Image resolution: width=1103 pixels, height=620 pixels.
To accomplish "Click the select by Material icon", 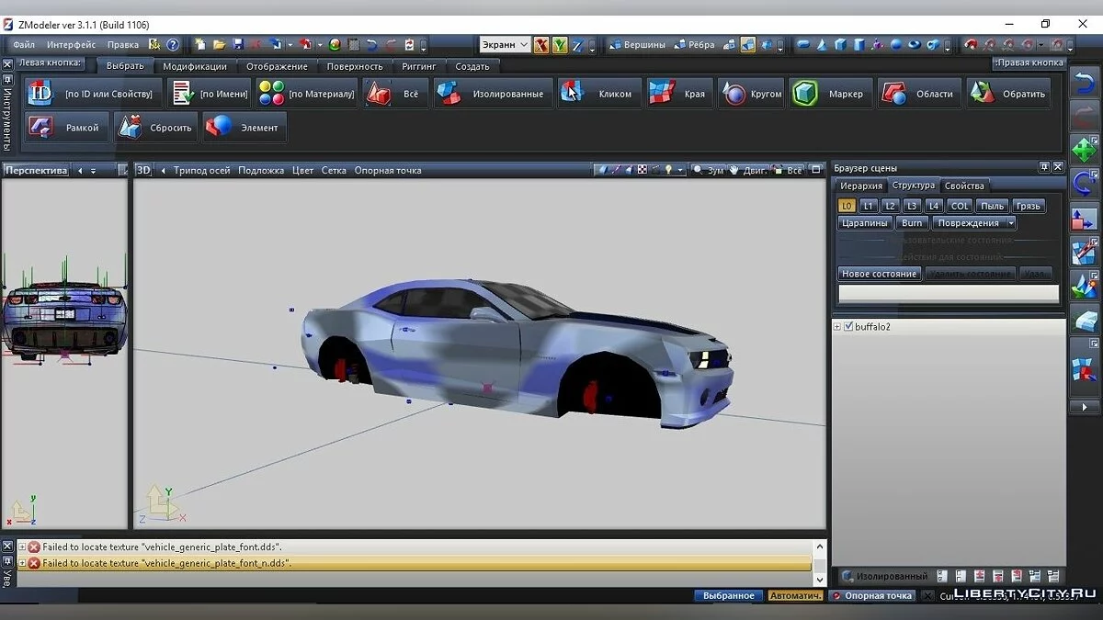I will (x=271, y=94).
